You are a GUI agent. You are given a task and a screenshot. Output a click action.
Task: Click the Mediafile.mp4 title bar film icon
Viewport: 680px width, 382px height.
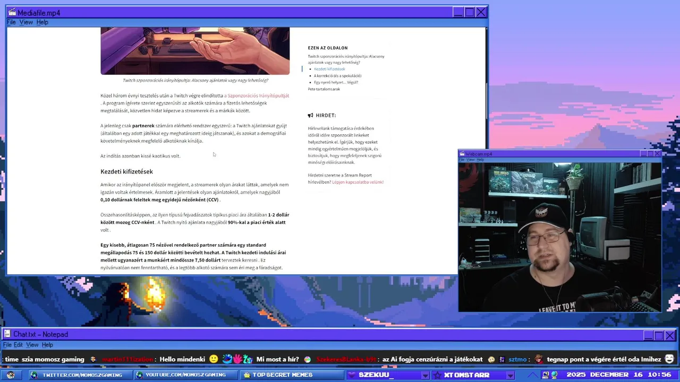[x=12, y=13]
